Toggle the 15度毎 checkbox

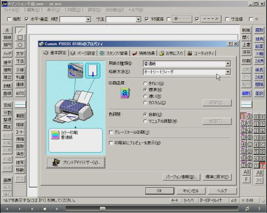147,19
